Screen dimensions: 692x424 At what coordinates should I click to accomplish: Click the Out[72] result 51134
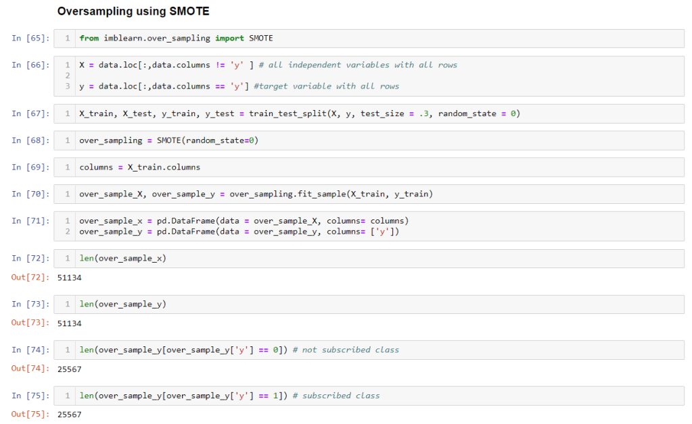(70, 277)
